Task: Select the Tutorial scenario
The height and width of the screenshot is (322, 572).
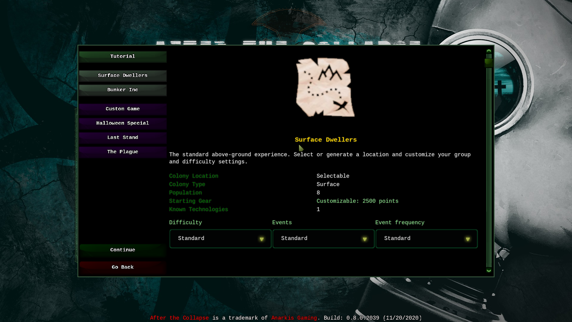Action: pyautogui.click(x=123, y=57)
